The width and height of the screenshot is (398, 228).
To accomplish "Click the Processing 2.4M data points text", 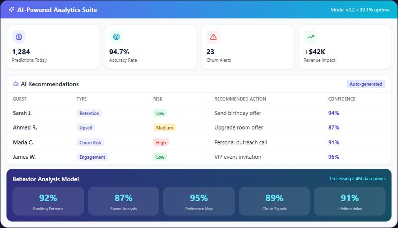I will click(358, 179).
